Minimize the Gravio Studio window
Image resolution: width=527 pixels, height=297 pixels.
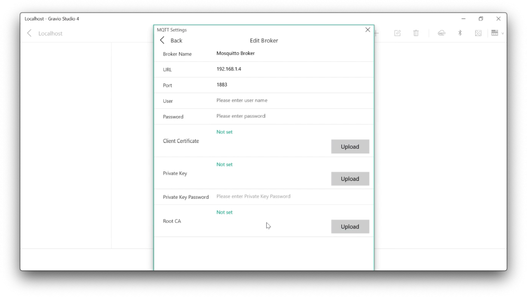click(463, 19)
